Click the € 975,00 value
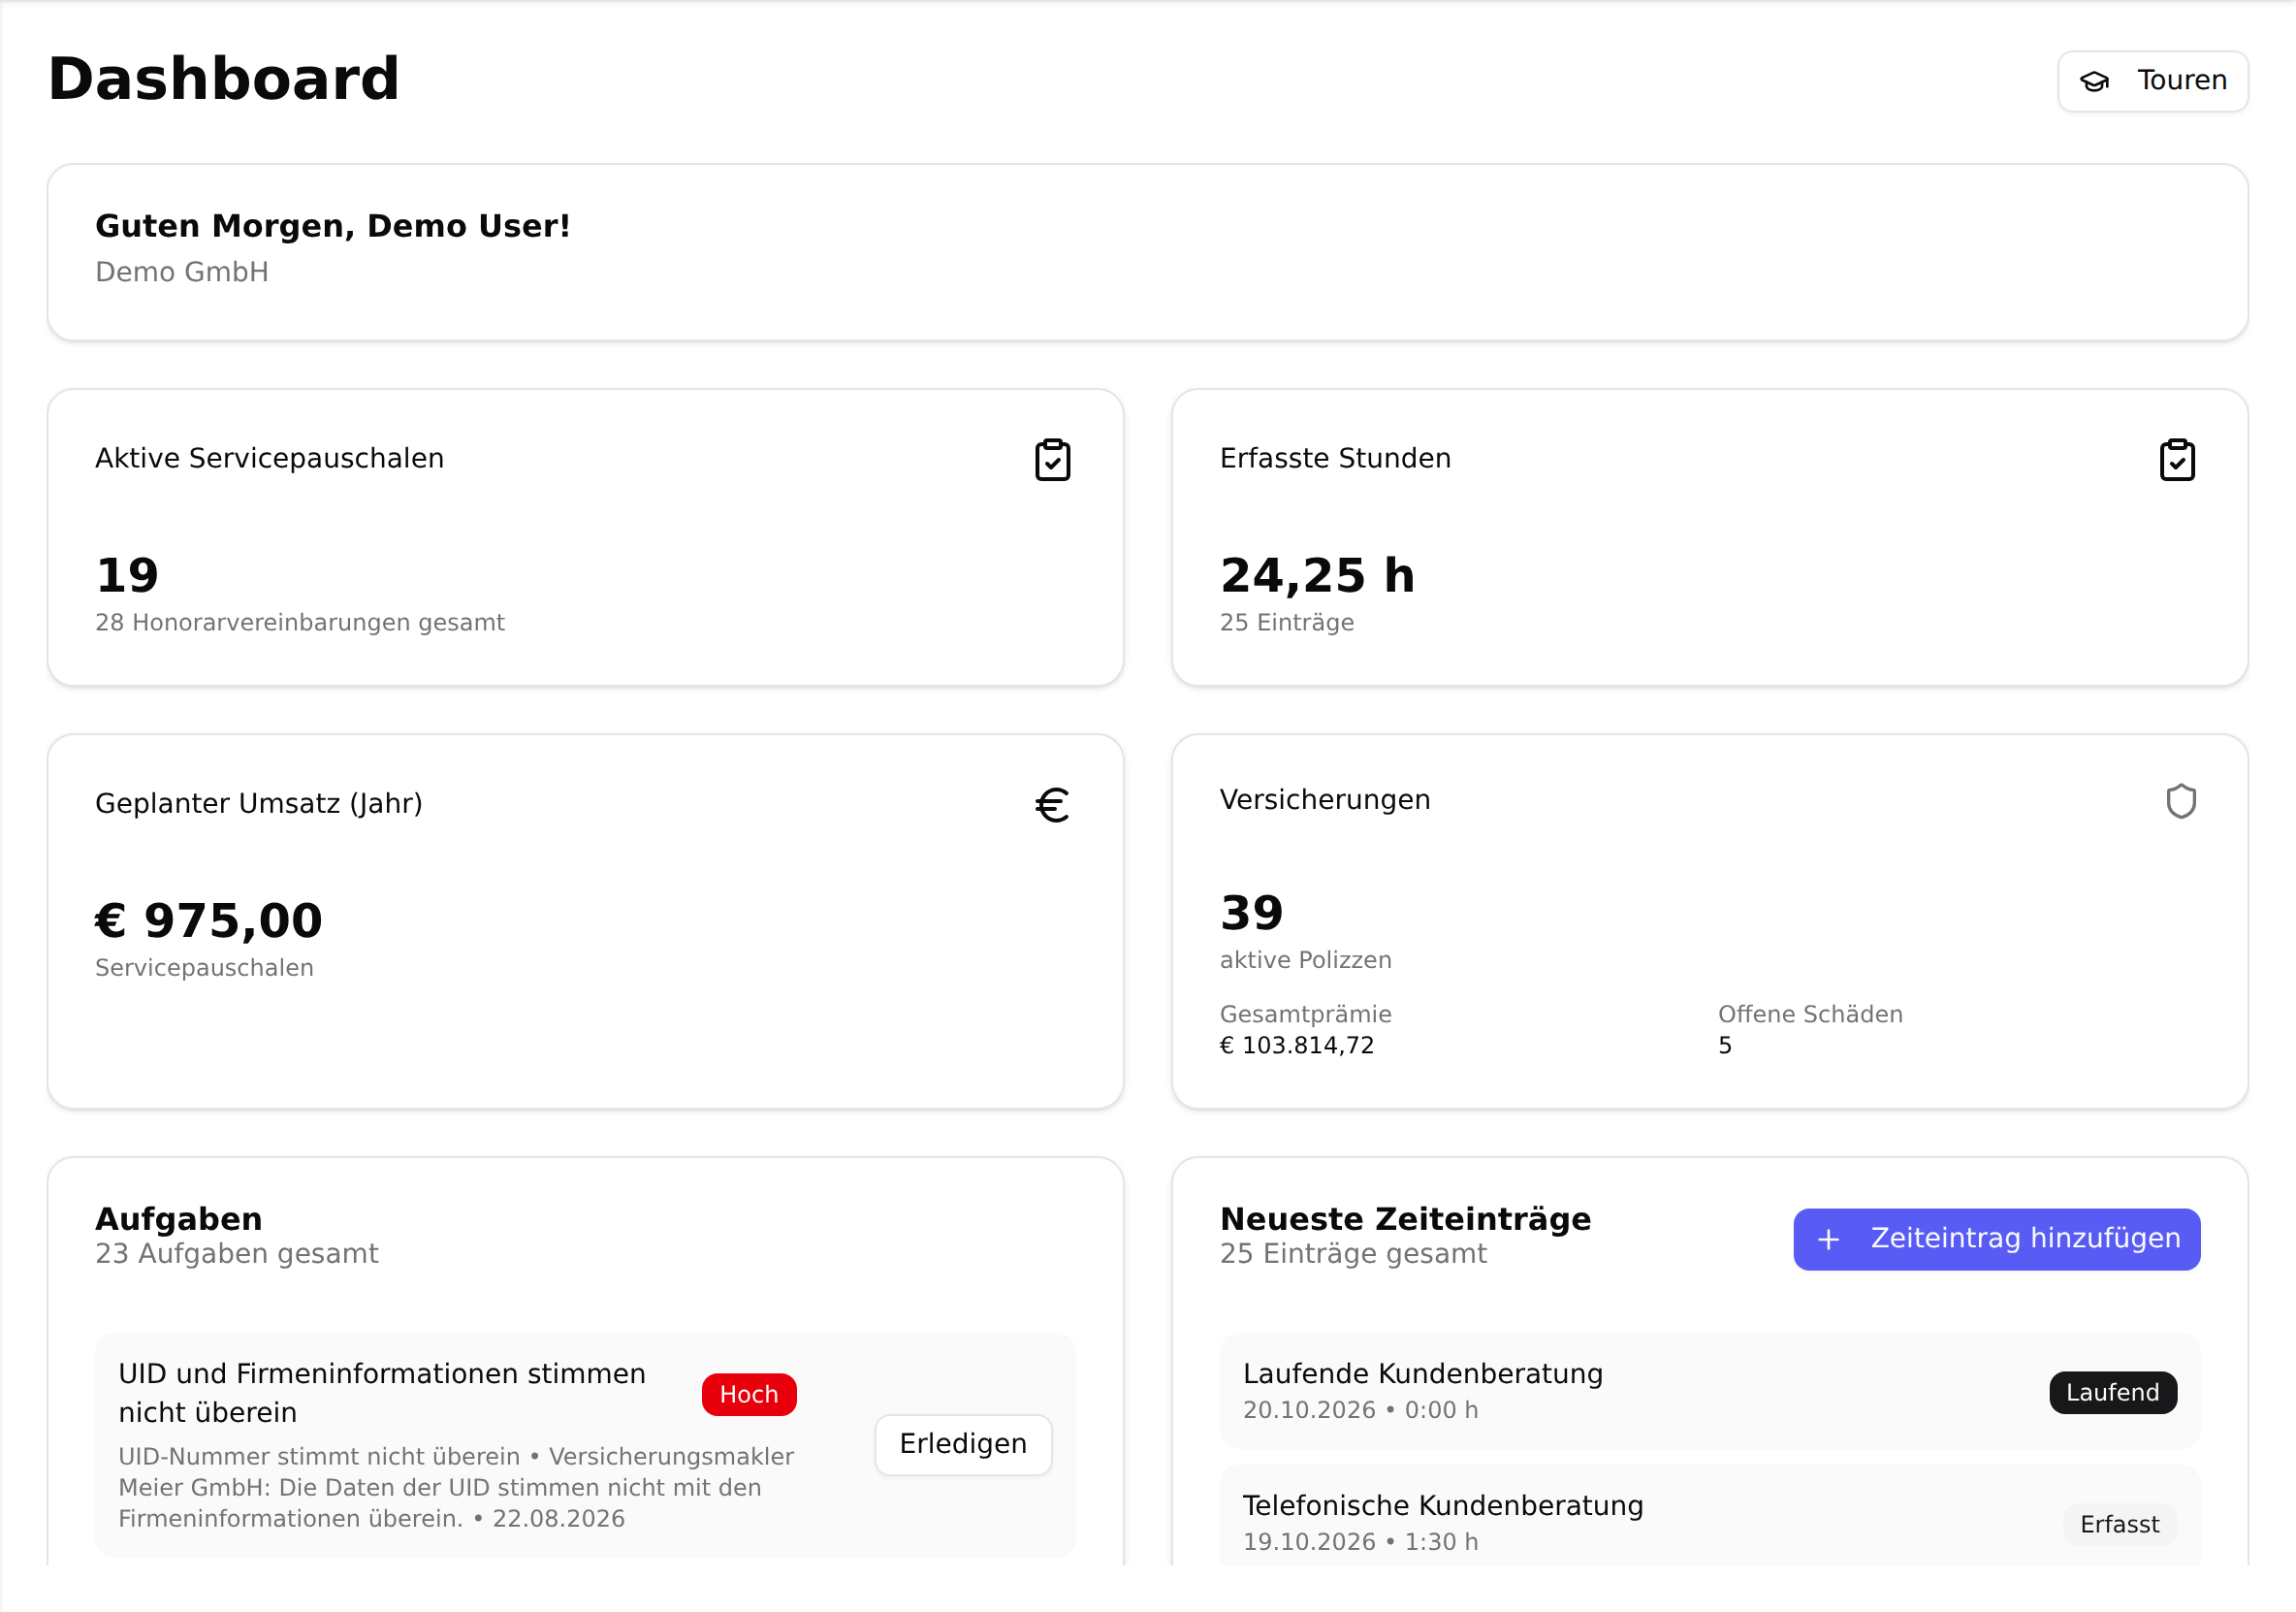The image size is (2296, 1612). pyautogui.click(x=209, y=920)
